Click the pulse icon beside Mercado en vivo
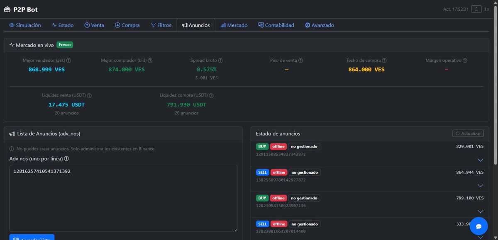This screenshot has height=240, width=498. [x=12, y=45]
